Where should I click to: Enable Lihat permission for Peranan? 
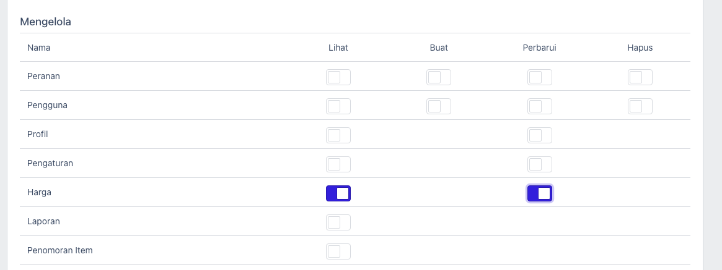338,77
